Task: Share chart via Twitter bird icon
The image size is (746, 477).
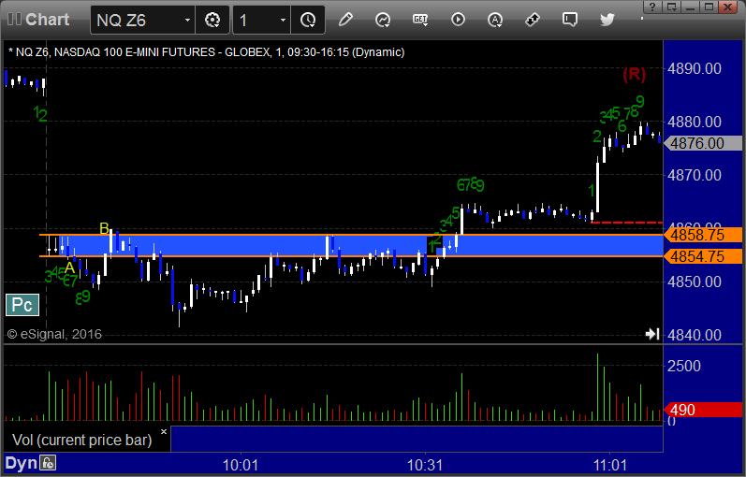Action: pyautogui.click(x=607, y=20)
